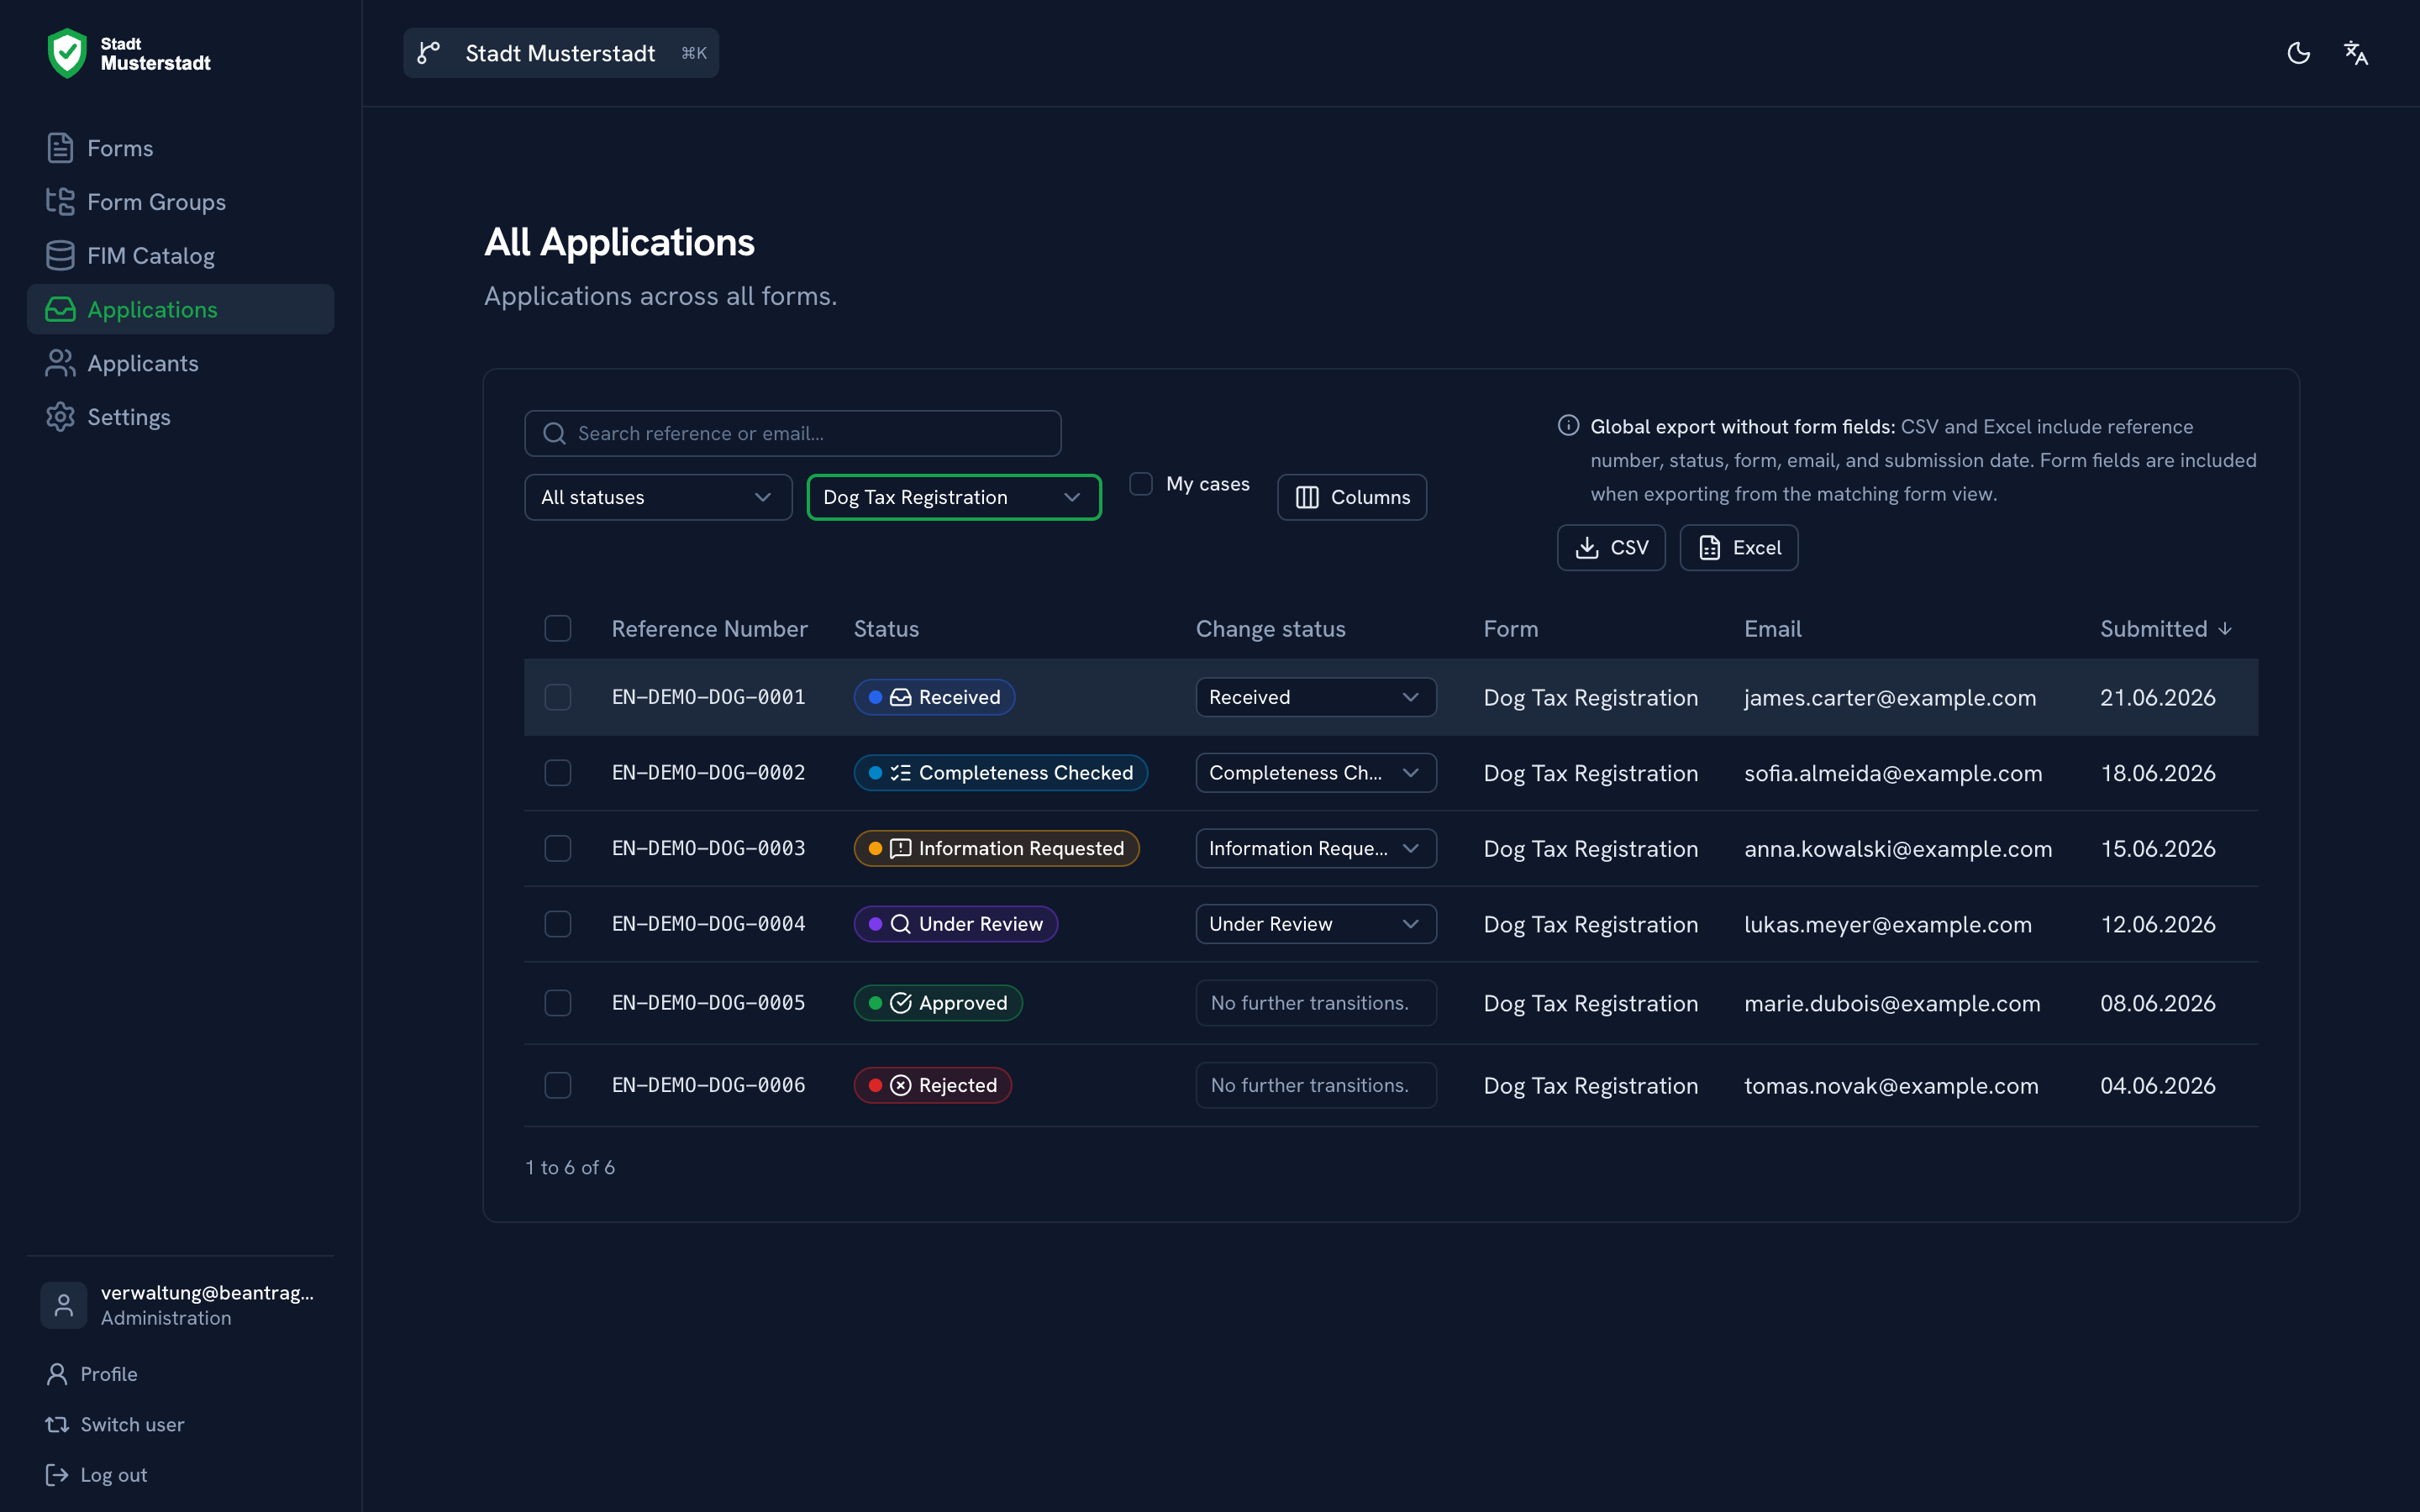Click the Rejected status badge
The image size is (2420, 1512).
click(932, 1085)
